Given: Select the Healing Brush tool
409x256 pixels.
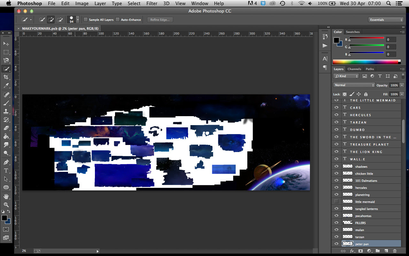Looking at the screenshot, I should coord(6,95).
